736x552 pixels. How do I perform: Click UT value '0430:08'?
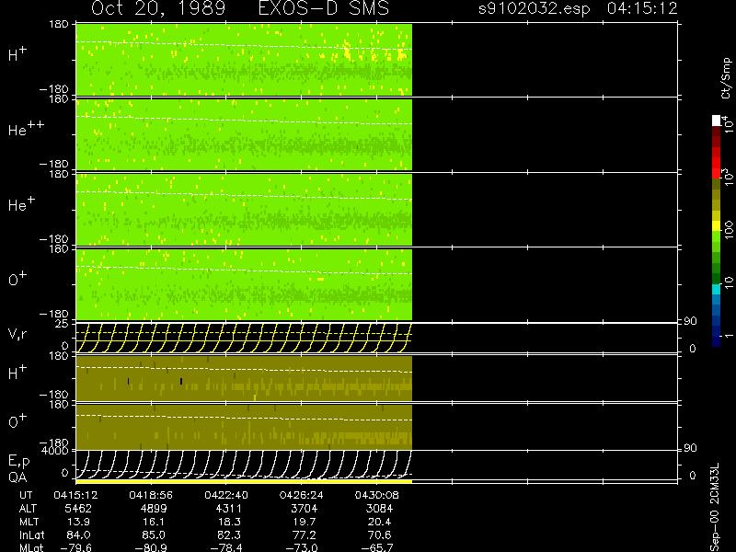pos(377,495)
